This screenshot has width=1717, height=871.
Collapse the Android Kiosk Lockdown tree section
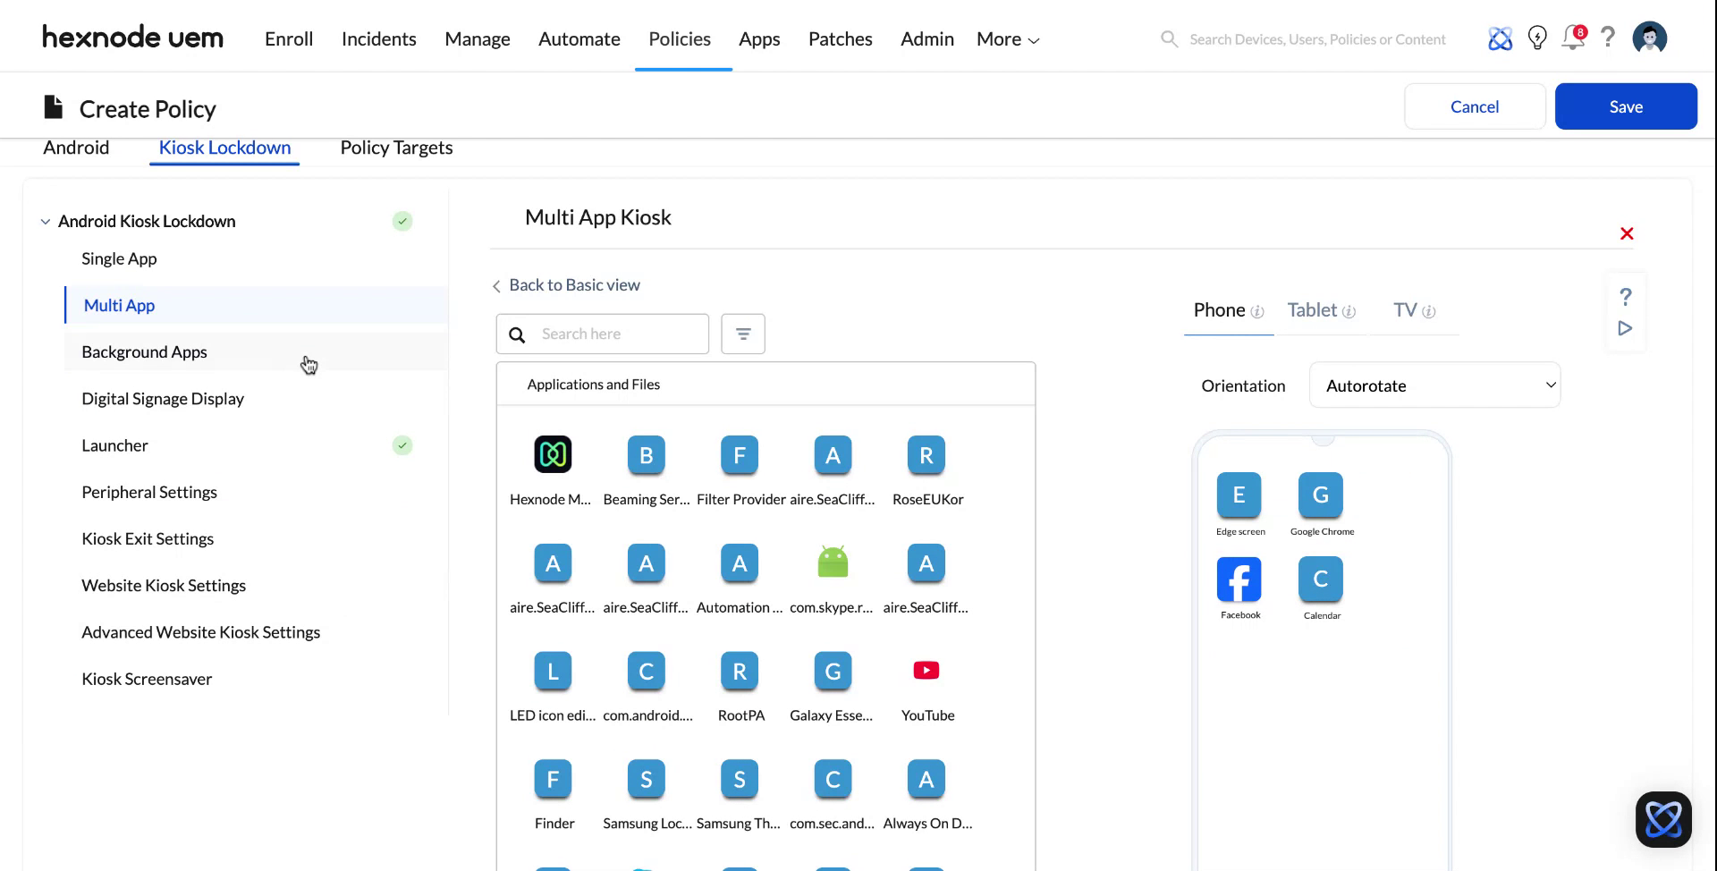coord(45,221)
